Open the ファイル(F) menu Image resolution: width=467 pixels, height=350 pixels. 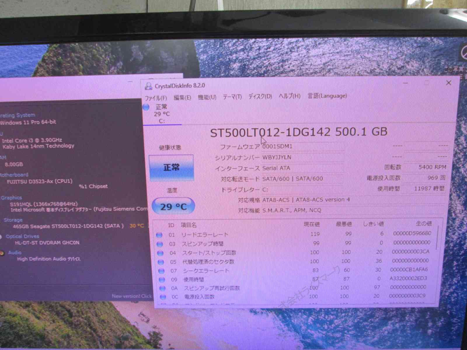[156, 98]
